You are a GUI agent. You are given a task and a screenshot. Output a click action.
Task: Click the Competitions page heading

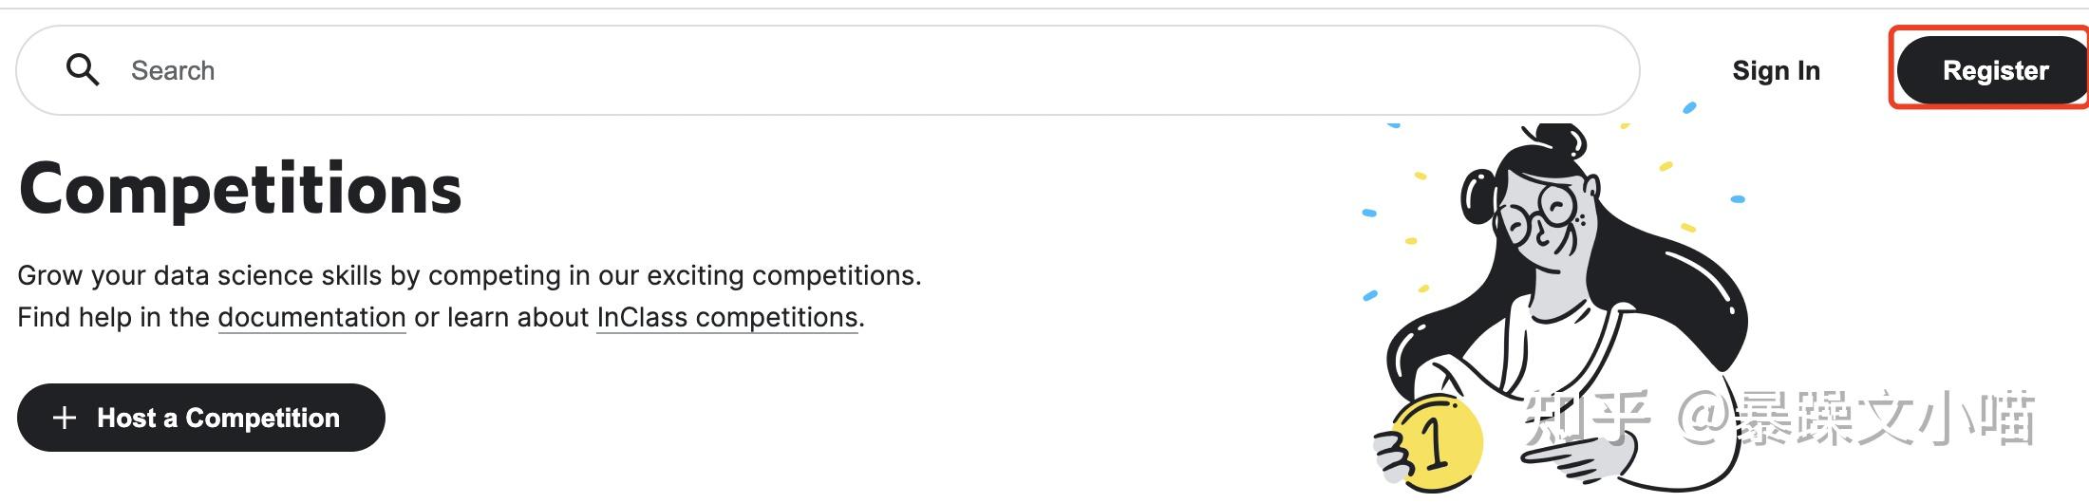[x=240, y=189]
